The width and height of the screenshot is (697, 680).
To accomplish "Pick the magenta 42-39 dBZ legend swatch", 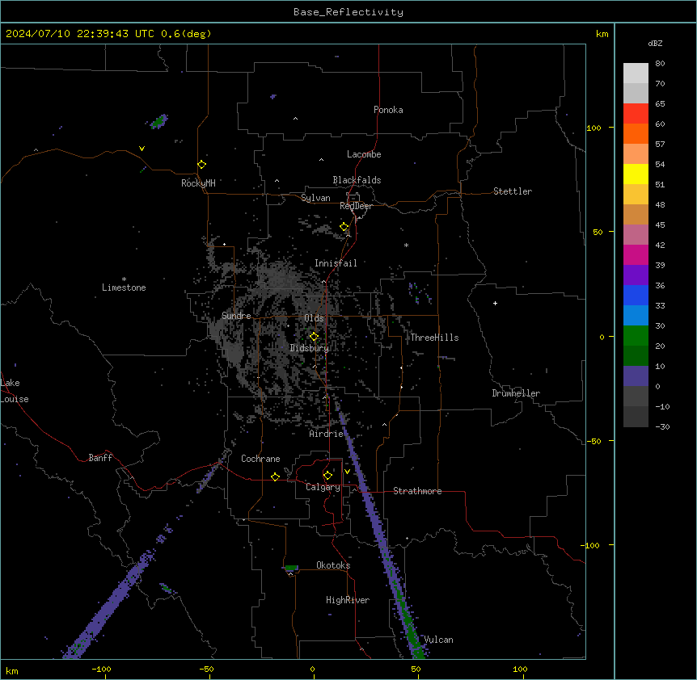I will click(636, 254).
